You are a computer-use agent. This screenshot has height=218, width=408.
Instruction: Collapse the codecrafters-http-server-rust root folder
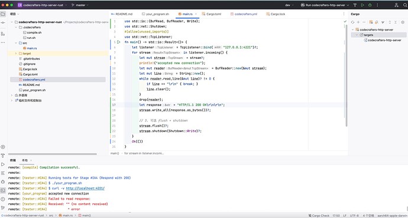tap(12, 22)
